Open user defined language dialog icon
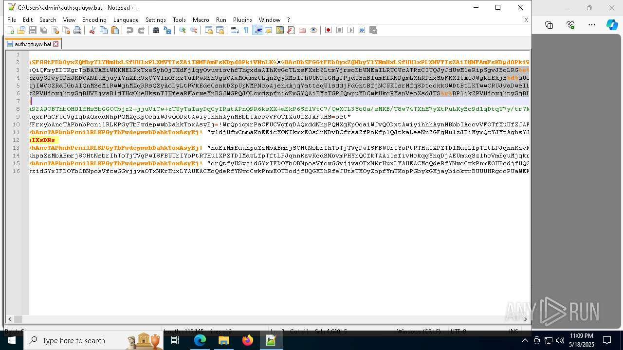Image resolution: width=623 pixels, height=350 pixels. 269,30
